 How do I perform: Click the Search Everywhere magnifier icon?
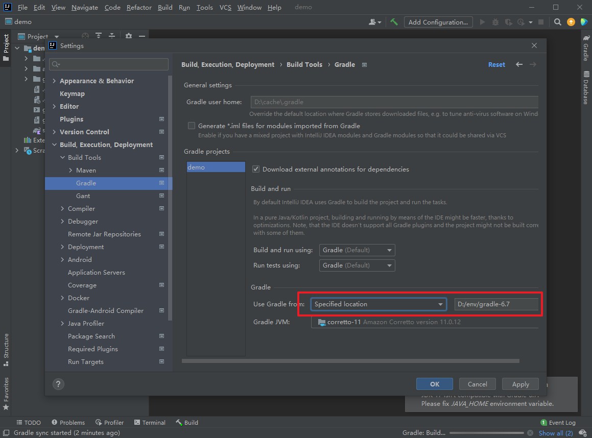(x=557, y=22)
